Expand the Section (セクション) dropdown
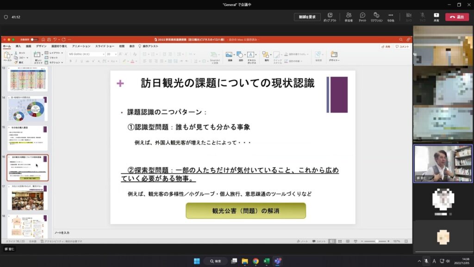474x267 pixels. coord(62,63)
